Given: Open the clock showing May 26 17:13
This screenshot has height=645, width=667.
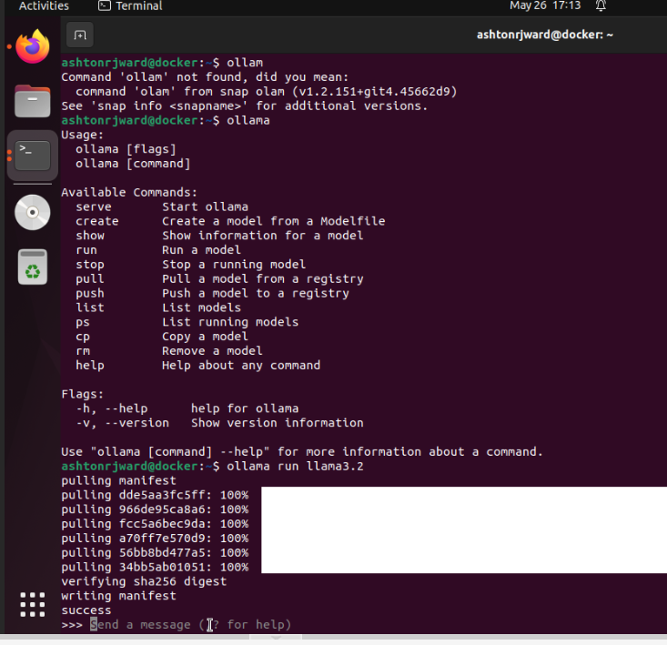Looking at the screenshot, I should point(545,5).
